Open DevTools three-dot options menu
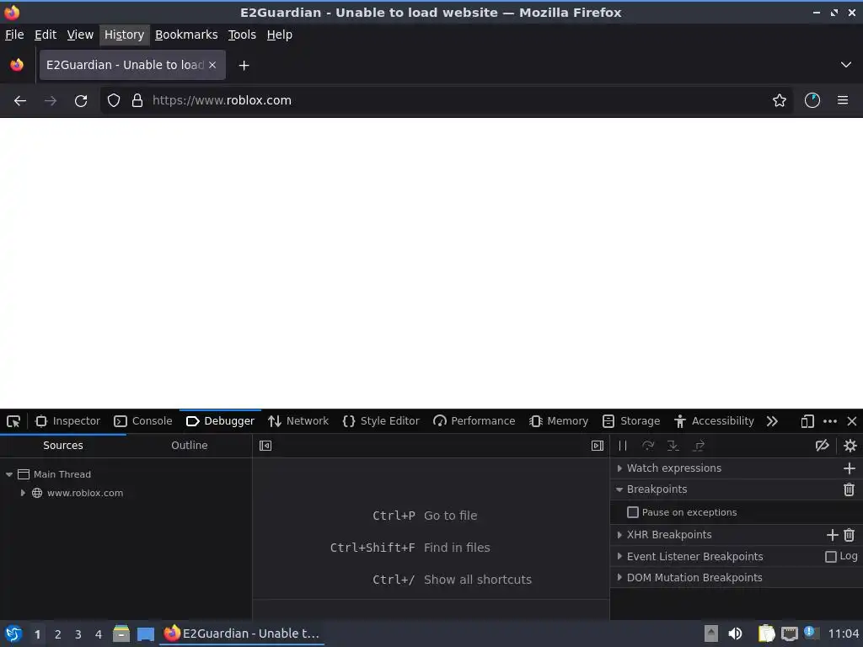 pyautogui.click(x=830, y=421)
